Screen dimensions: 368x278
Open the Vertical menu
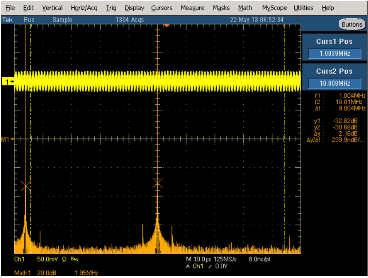click(52, 8)
